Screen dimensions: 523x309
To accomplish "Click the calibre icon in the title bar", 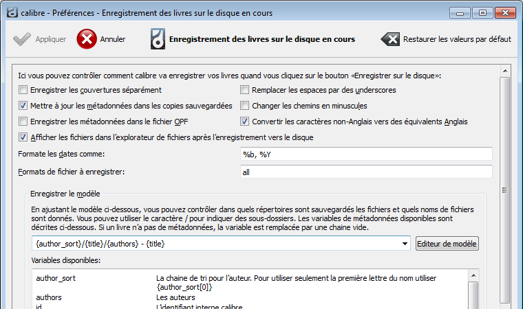I will pyautogui.click(x=12, y=12).
